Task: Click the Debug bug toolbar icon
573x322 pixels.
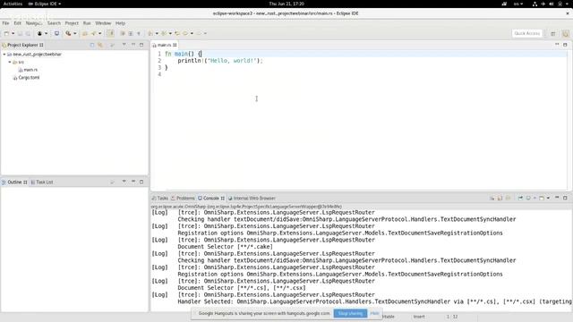Action: click(x=39, y=33)
